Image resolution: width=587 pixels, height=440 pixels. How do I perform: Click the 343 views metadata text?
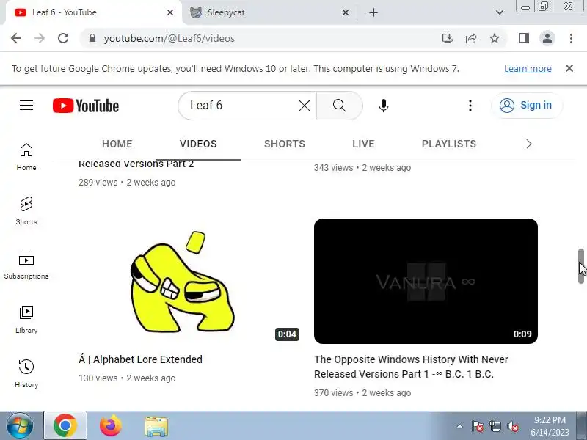point(334,168)
